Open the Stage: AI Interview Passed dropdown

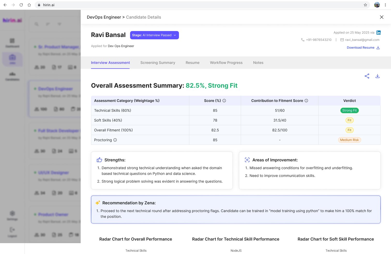point(154,35)
